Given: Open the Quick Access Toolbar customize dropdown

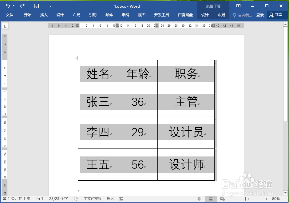Looking at the screenshot, I should point(50,6).
